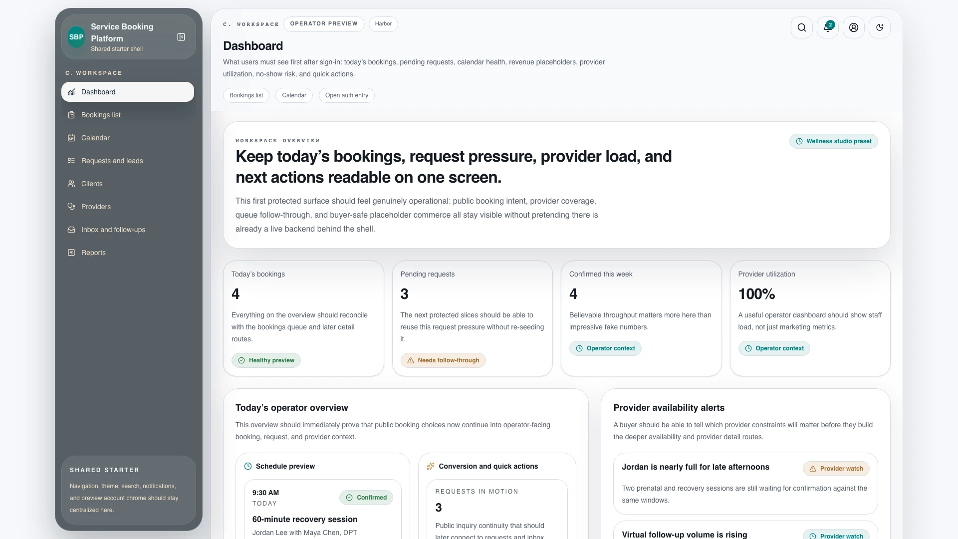958x539 pixels.
Task: Click the Shared Starter heading in sidebar
Action: (104, 470)
